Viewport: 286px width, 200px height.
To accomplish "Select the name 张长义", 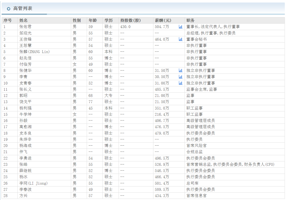I will click(x=25, y=89).
